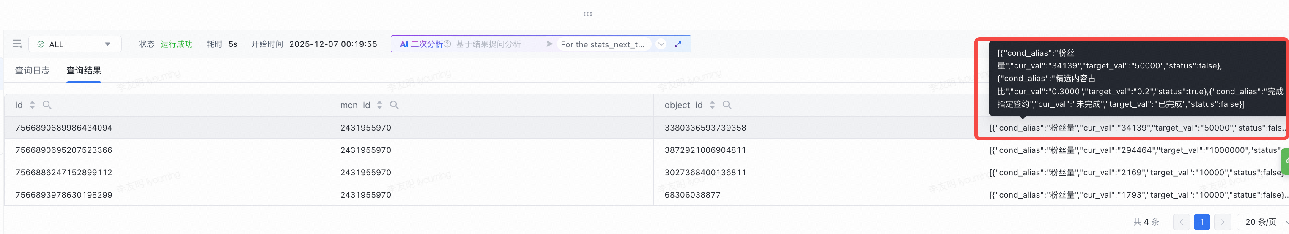Image resolution: width=1289 pixels, height=234 pixels.
Task: Select id cell 7566890689986434094
Action: [64, 128]
